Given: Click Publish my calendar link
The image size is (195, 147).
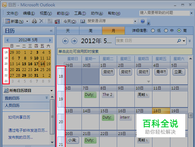Looking at the screenshot, I should click(x=20, y=137).
